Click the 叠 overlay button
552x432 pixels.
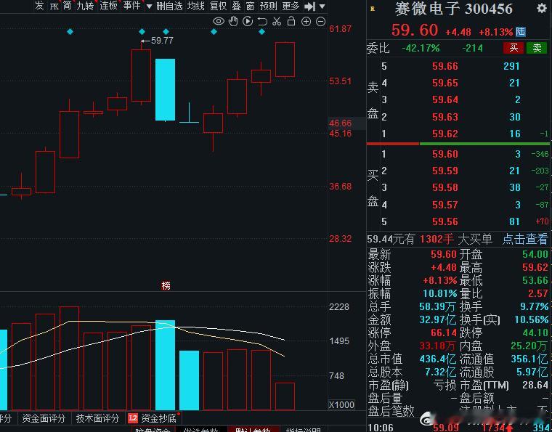236,6
